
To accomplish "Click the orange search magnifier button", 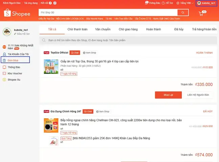I will coord(183,12).
